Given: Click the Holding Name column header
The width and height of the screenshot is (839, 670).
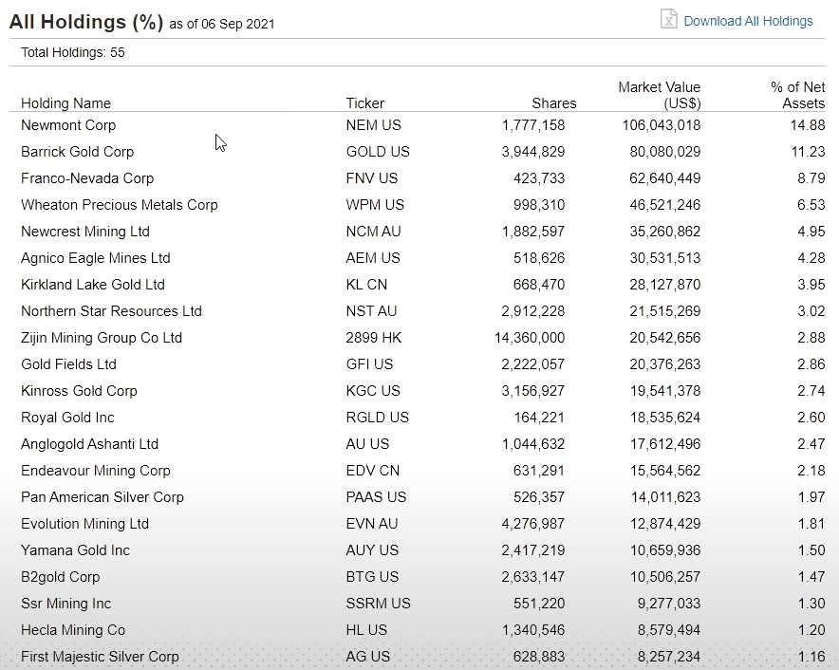Looking at the screenshot, I should tap(65, 103).
